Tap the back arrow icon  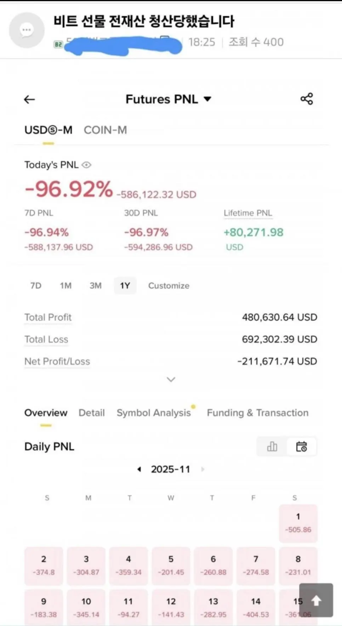(29, 99)
